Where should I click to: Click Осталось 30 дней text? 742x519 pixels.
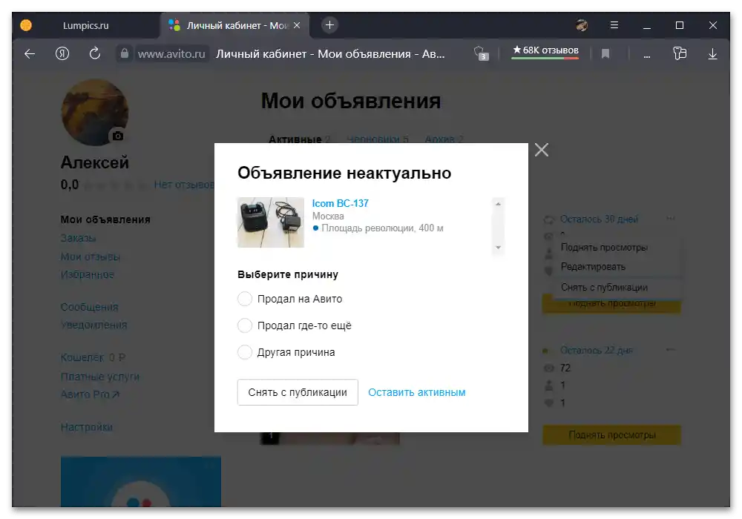point(599,219)
